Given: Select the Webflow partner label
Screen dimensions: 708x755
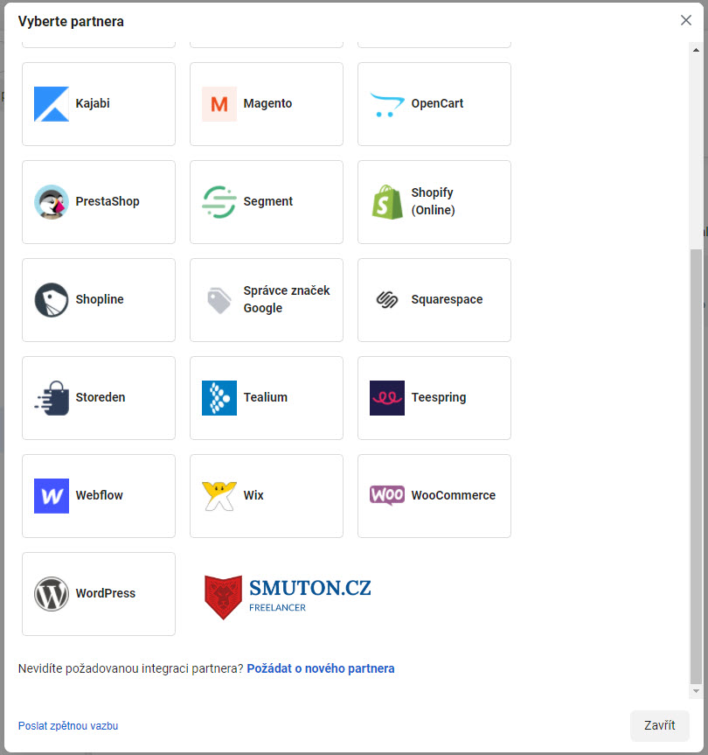Looking at the screenshot, I should pos(100,495).
